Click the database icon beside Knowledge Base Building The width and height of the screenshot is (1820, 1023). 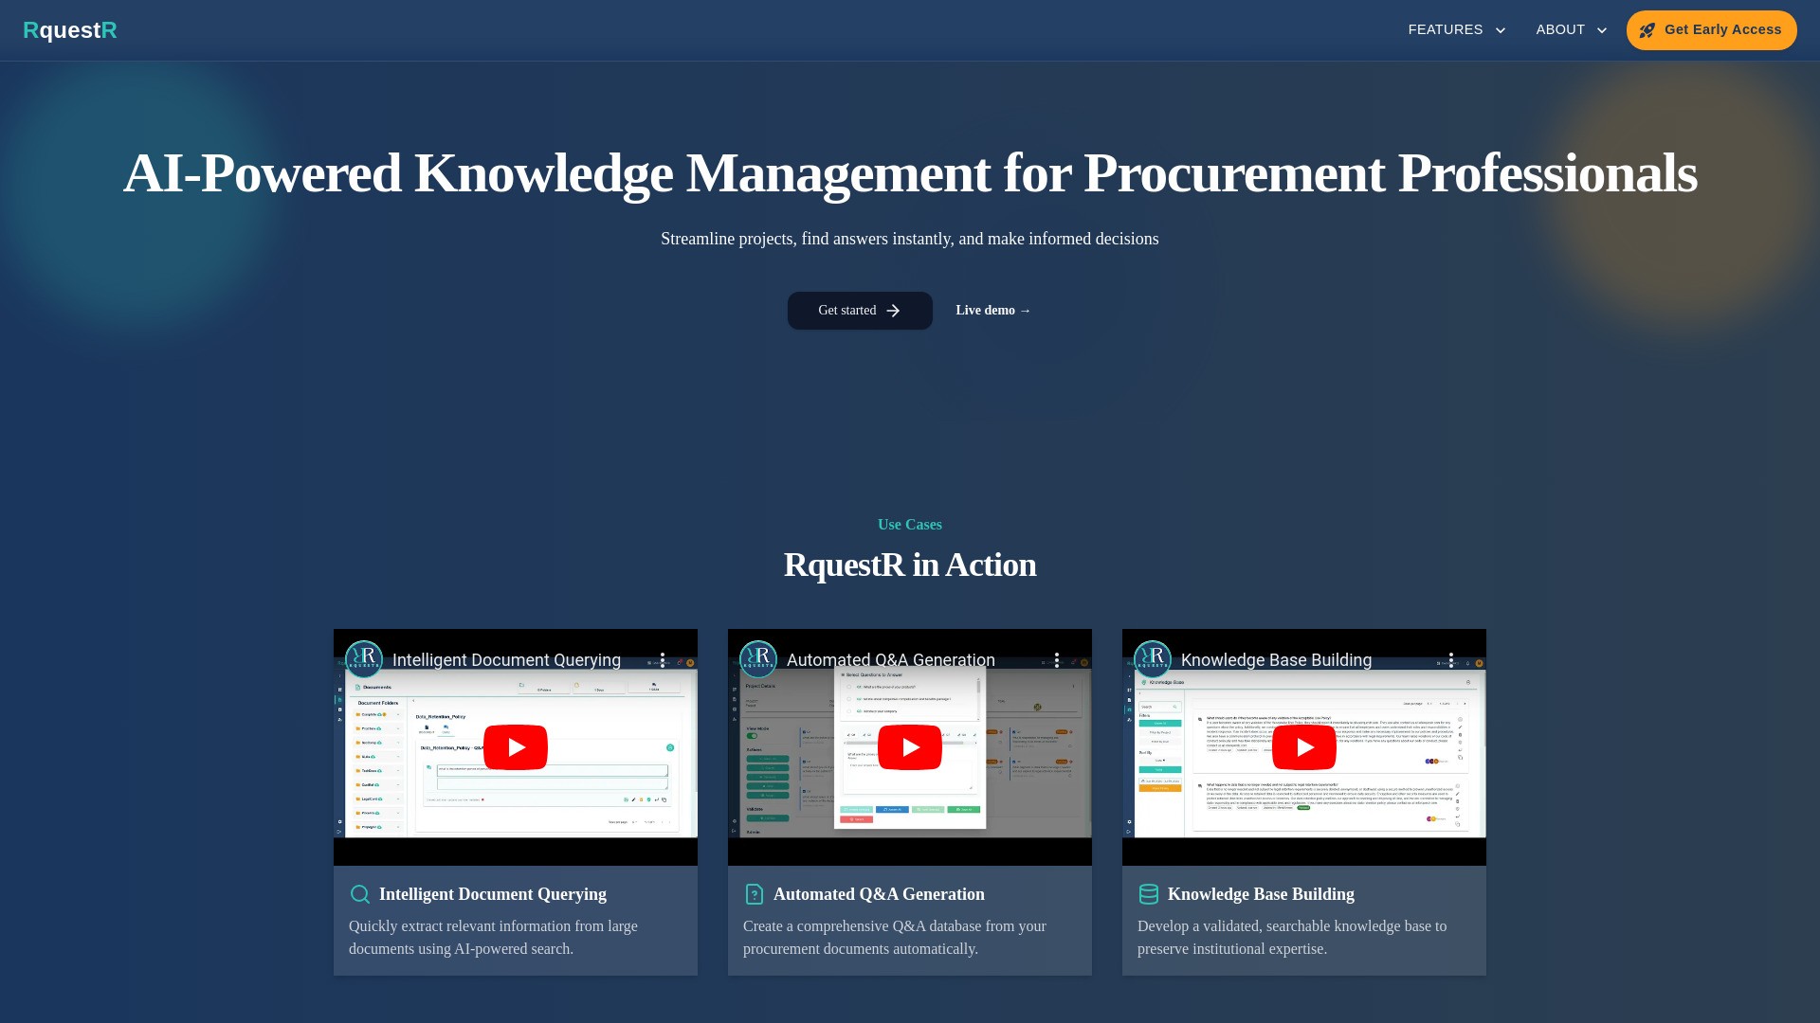(x=1149, y=894)
